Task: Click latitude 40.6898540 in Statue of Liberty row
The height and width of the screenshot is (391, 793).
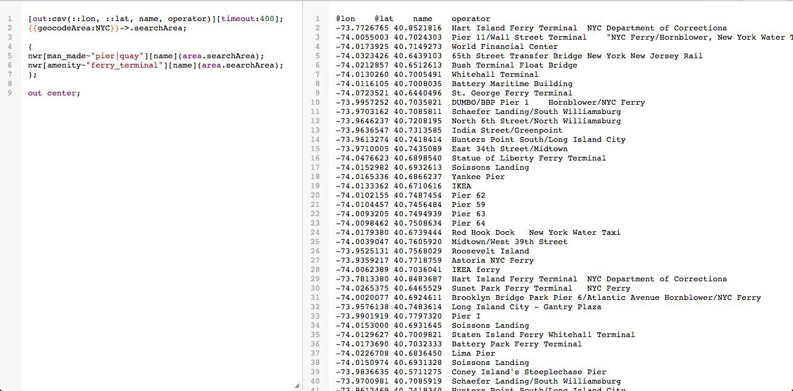Action: pyautogui.click(x=418, y=158)
